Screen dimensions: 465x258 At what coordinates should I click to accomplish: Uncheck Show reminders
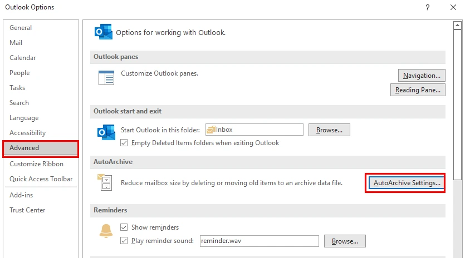[124, 227]
